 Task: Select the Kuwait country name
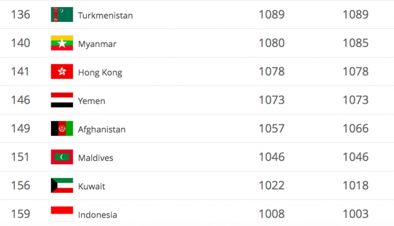tap(92, 186)
